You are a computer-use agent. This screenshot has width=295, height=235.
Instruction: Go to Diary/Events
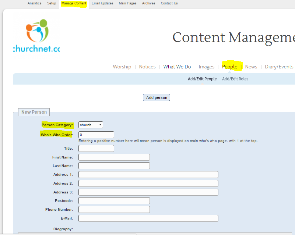coord(279,67)
